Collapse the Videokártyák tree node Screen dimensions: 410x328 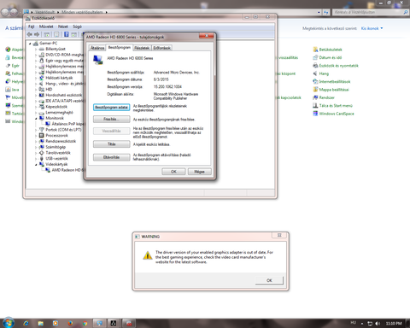pos(36,164)
